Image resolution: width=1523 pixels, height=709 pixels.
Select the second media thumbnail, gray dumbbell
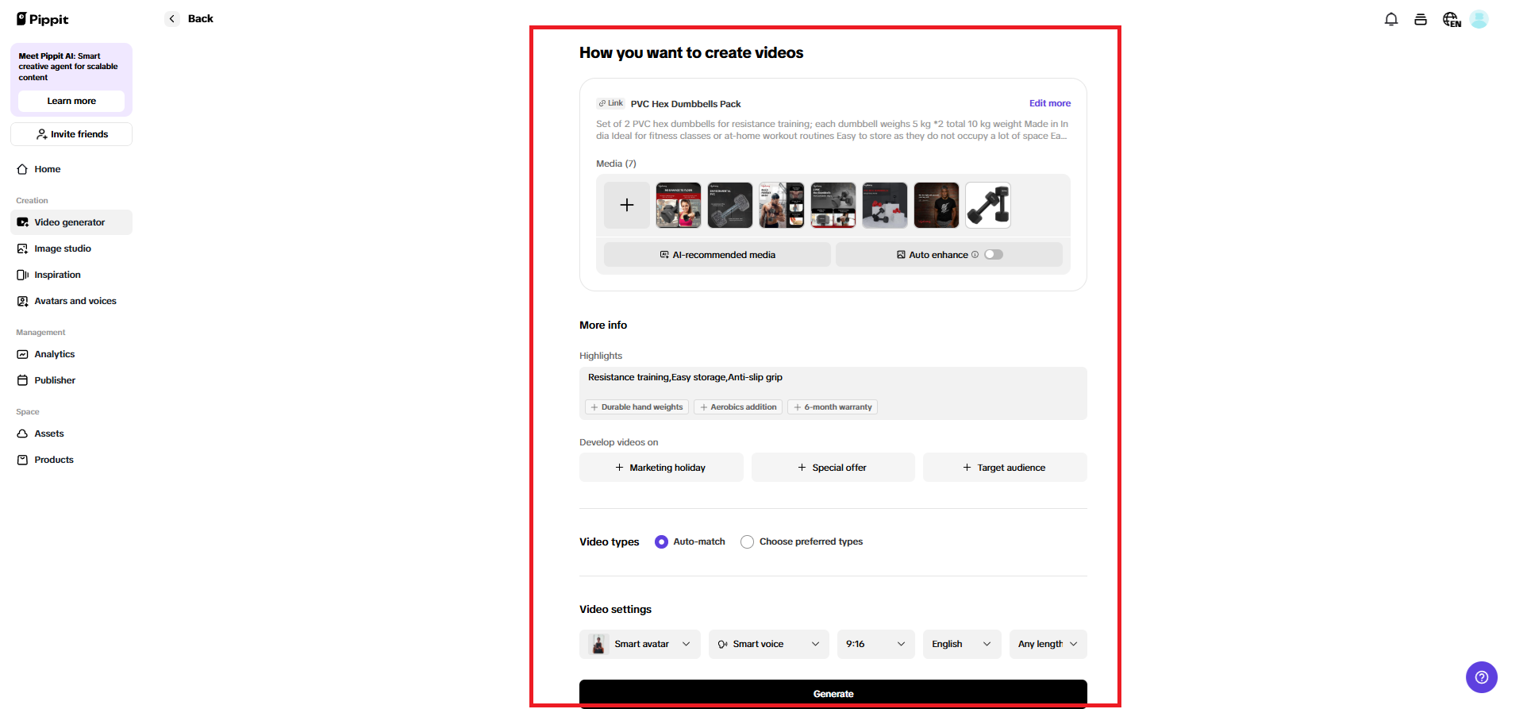point(730,205)
